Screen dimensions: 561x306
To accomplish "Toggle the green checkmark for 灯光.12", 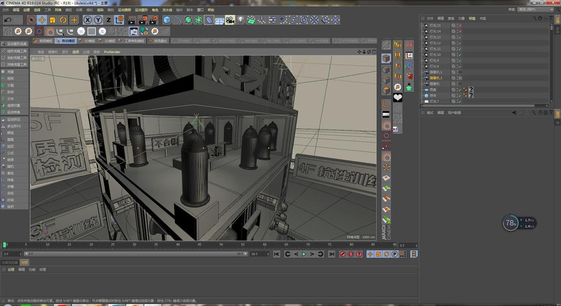I will point(459,43).
